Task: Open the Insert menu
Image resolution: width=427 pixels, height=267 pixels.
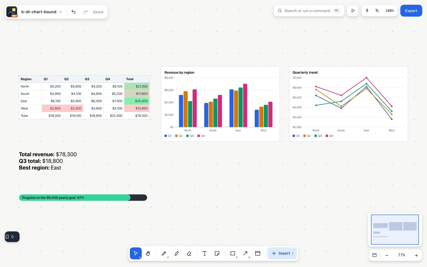Action: (282, 253)
